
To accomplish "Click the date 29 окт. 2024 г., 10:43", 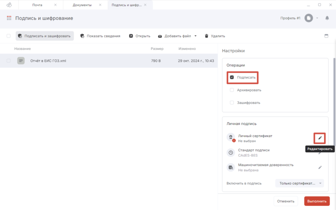I will click(196, 61).
